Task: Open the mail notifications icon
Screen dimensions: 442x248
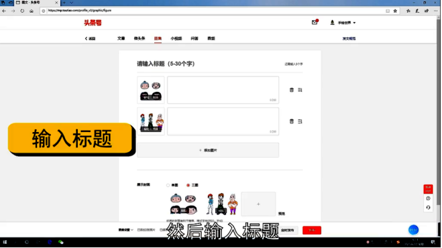Action: [315, 22]
